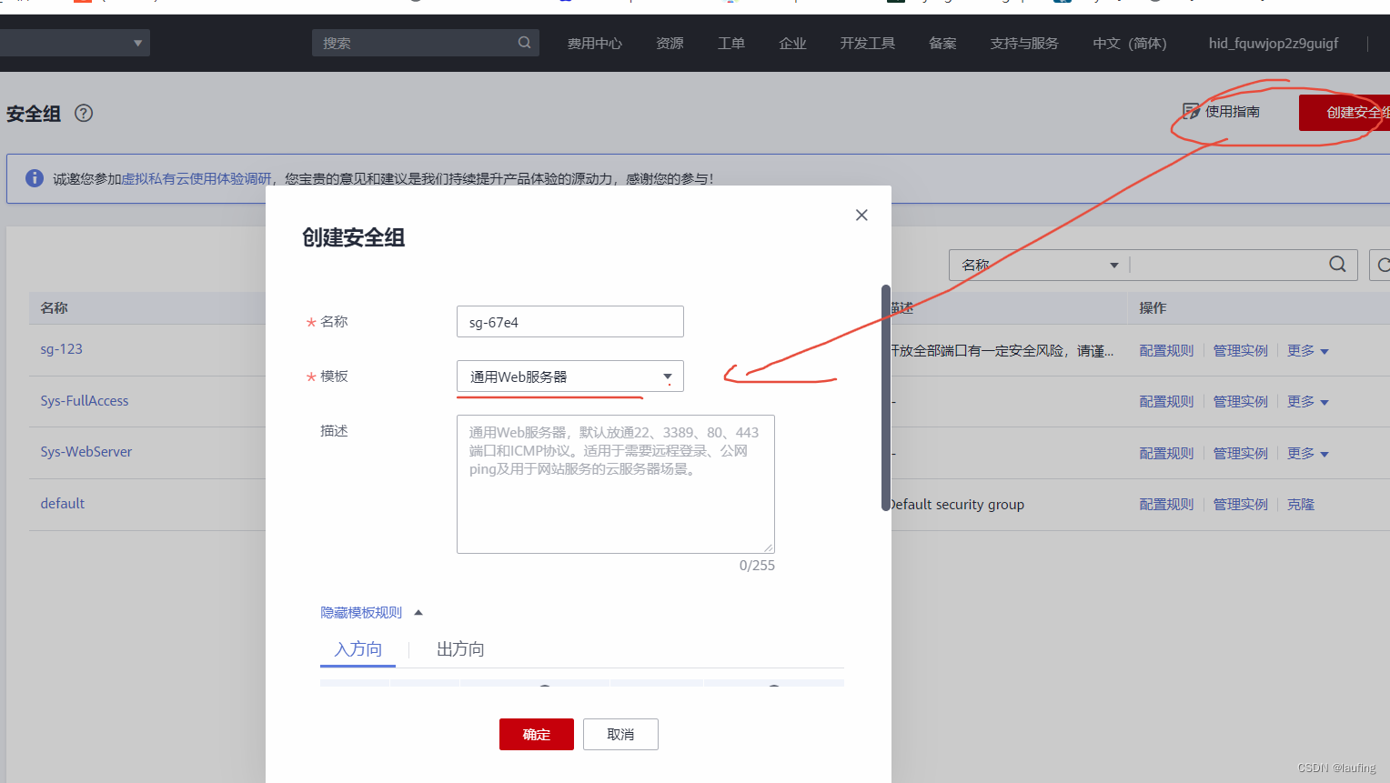Screen dimensions: 1390x783
Task: Click the 名称 column header
Action: (x=55, y=308)
